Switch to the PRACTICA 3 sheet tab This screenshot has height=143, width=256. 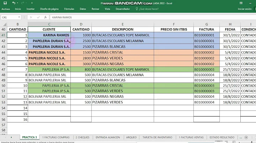pyautogui.click(x=30, y=137)
